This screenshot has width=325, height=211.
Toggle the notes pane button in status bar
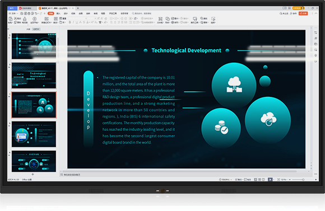coord(238,180)
